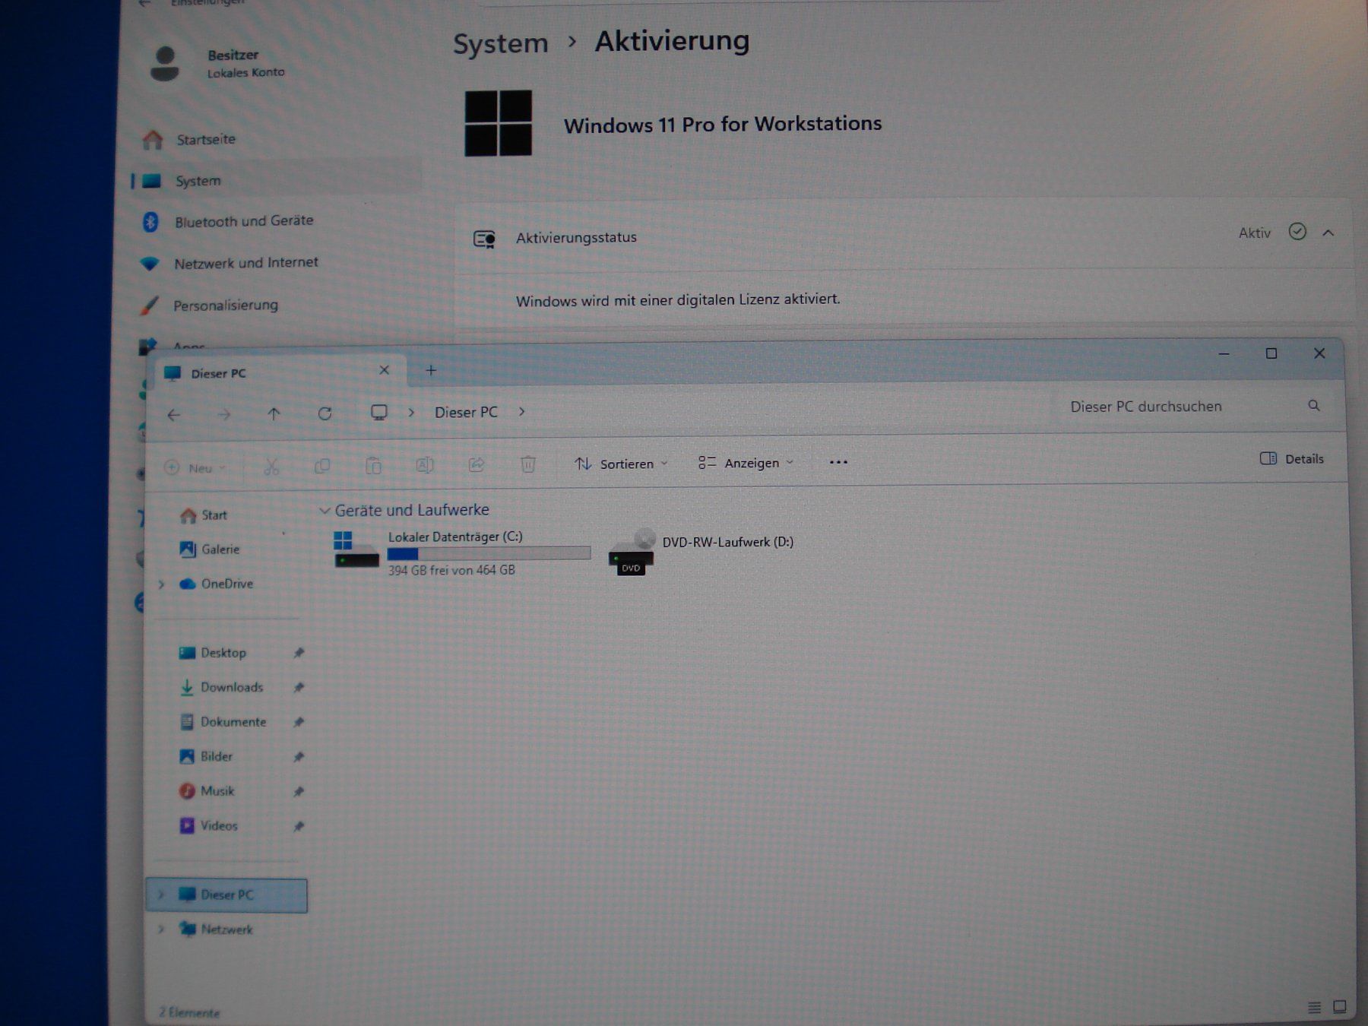Image resolution: width=1368 pixels, height=1026 pixels.
Task: Refresh the Dieser PC view
Action: [325, 413]
